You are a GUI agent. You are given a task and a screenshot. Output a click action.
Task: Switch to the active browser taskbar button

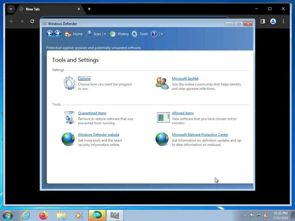click(x=97, y=215)
